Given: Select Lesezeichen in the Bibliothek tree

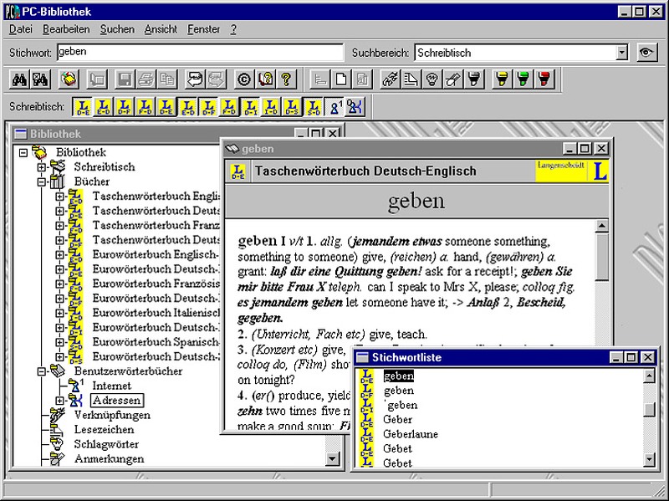Looking at the screenshot, I should [104, 429].
